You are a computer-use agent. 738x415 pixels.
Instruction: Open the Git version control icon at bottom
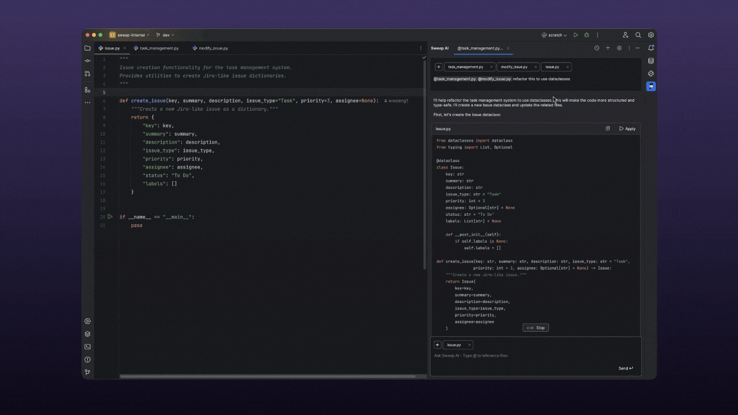point(88,372)
